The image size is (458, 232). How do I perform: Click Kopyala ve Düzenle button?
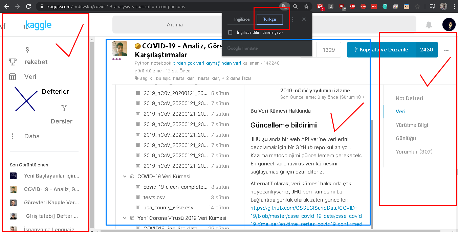(381, 50)
